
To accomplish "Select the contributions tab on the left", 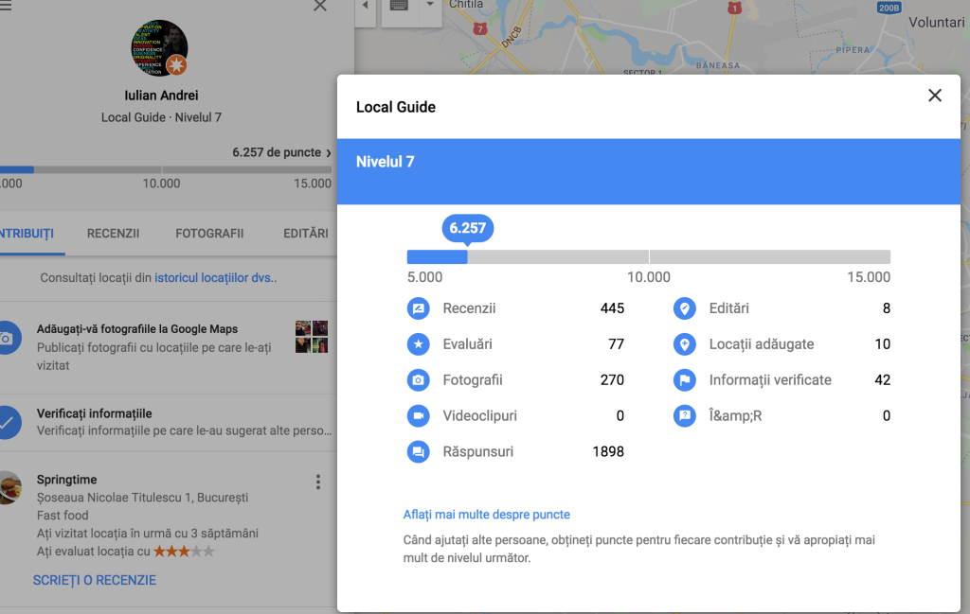I will (x=27, y=234).
